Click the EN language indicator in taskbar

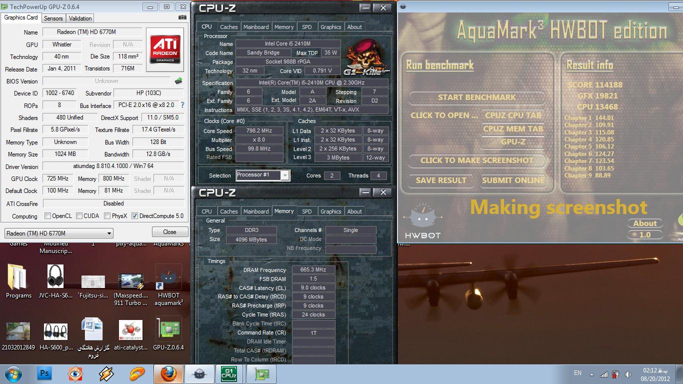(x=577, y=373)
